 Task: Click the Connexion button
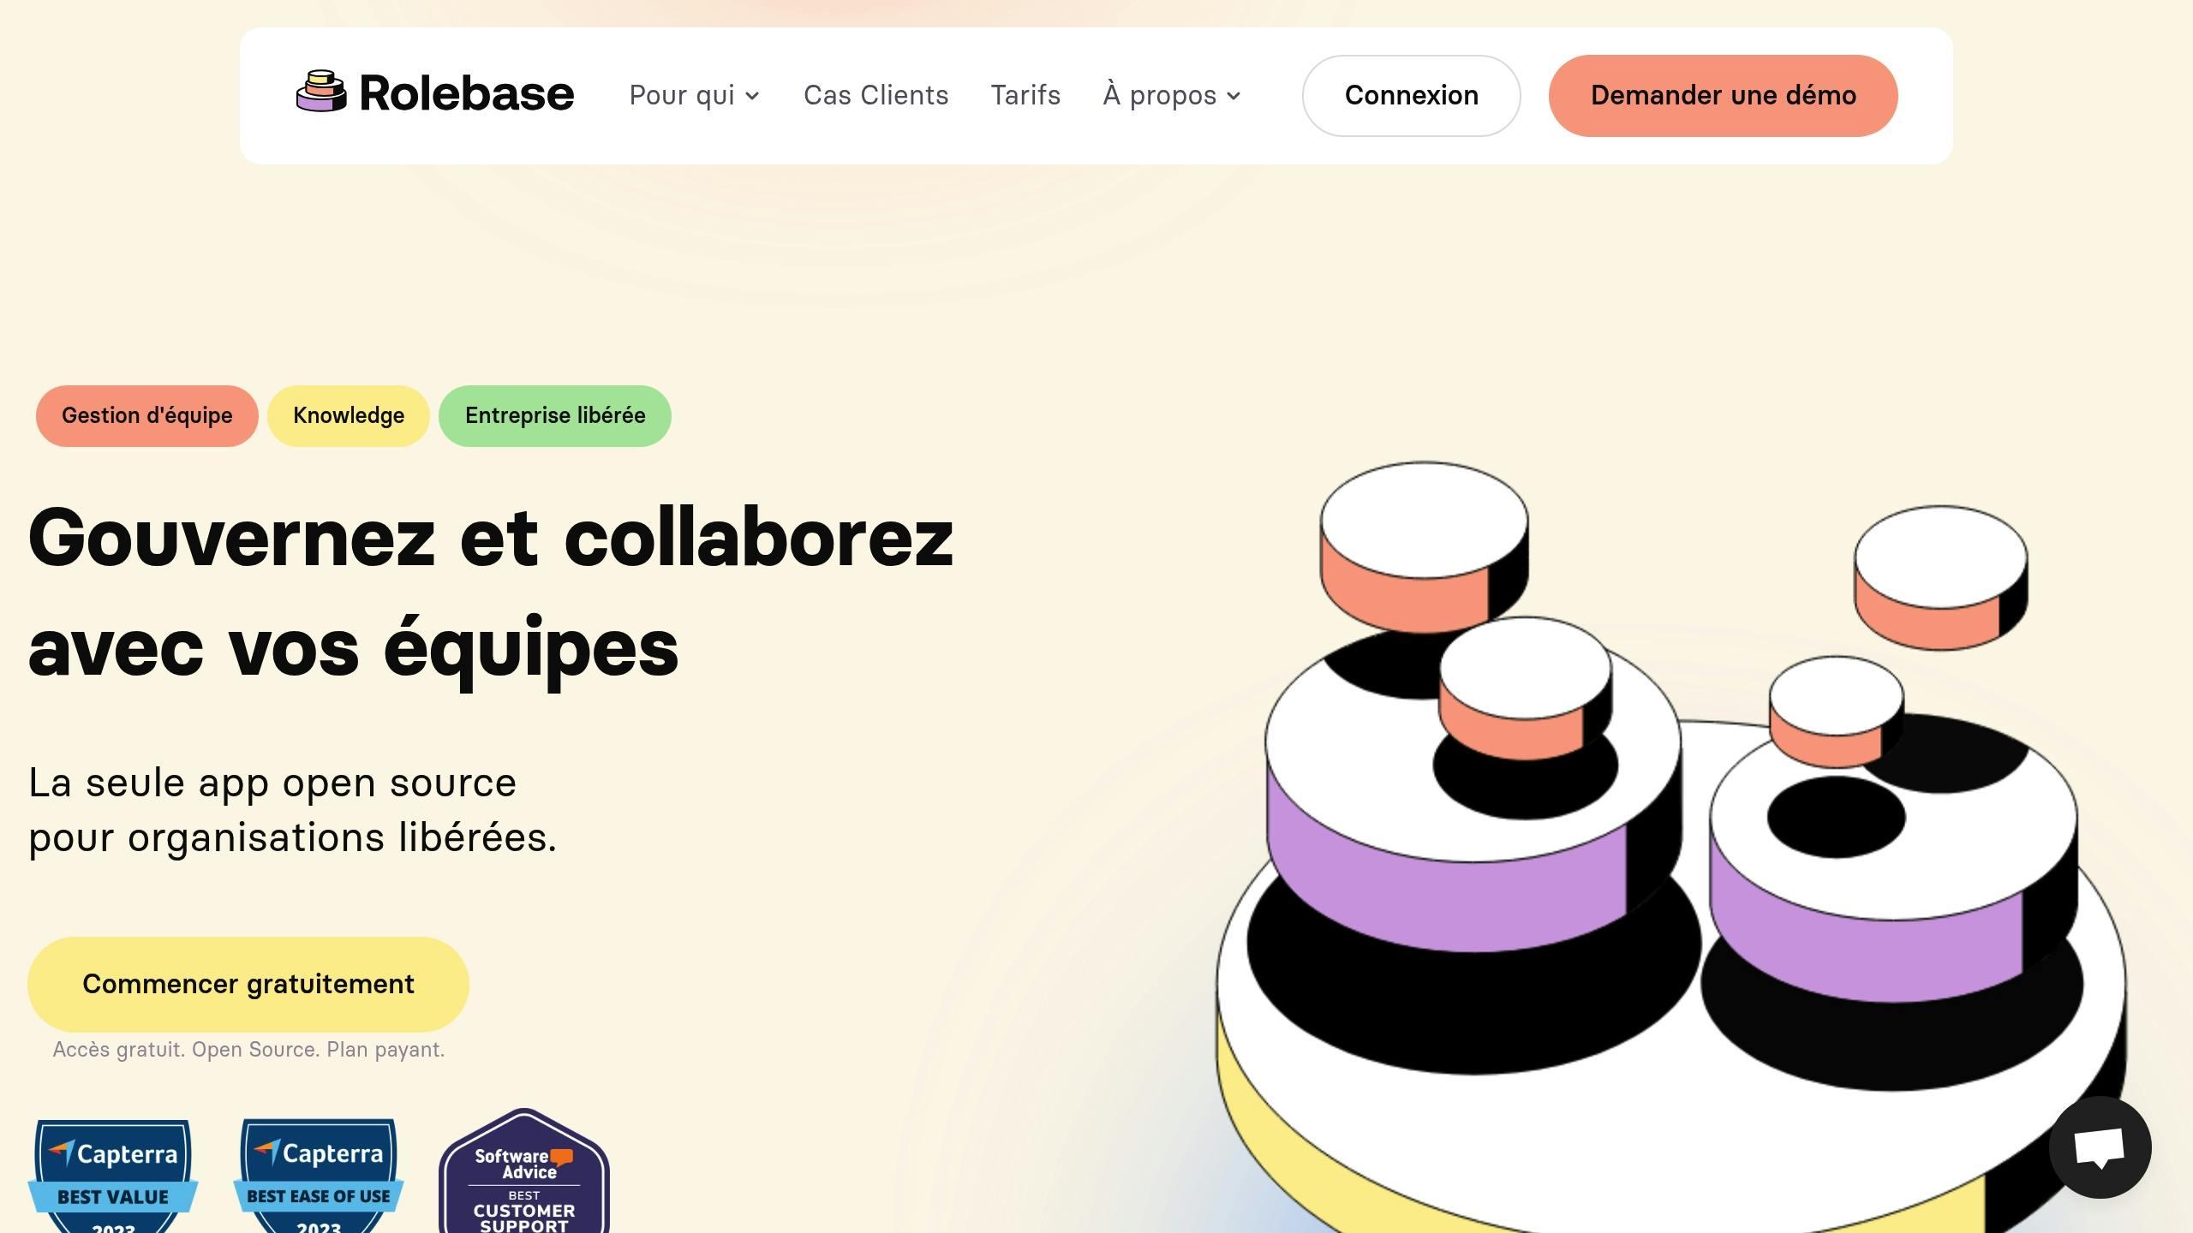pyautogui.click(x=1411, y=95)
